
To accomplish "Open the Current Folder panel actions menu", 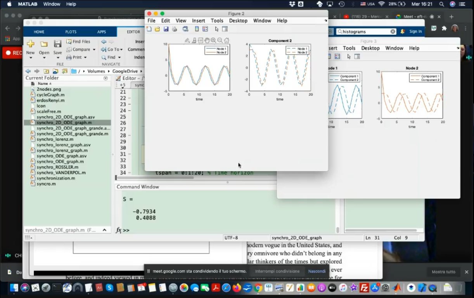I will [106, 78].
